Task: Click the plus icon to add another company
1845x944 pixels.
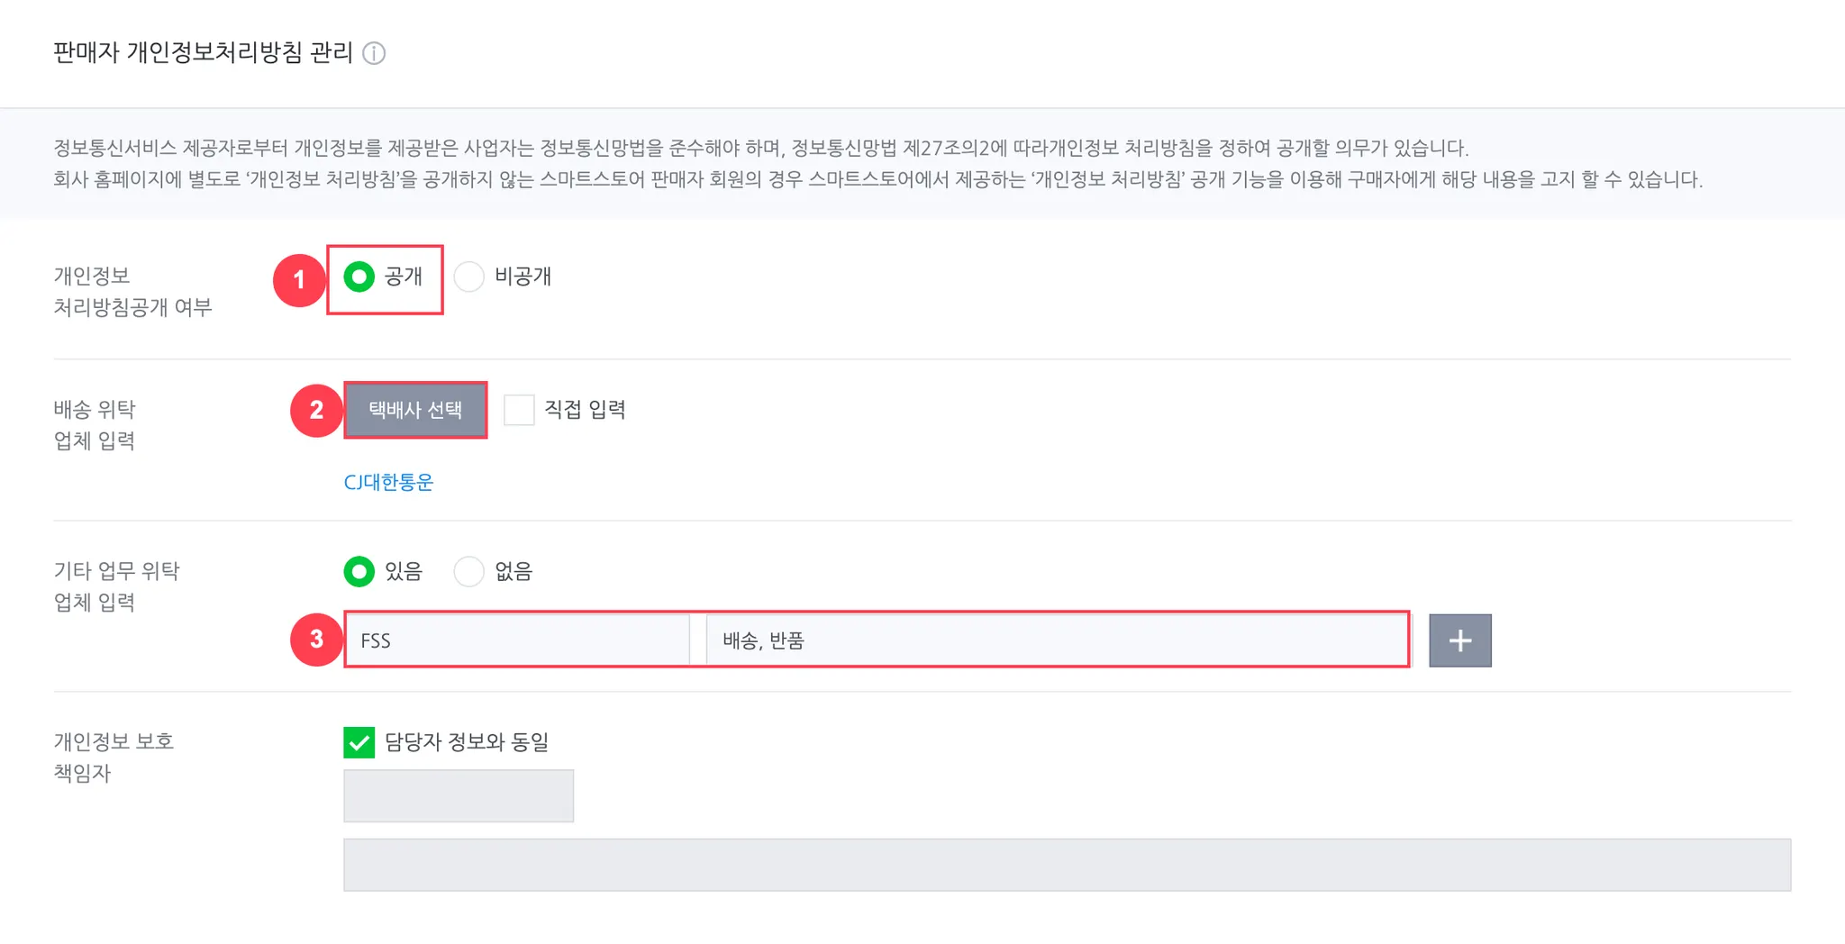Action: (1459, 640)
